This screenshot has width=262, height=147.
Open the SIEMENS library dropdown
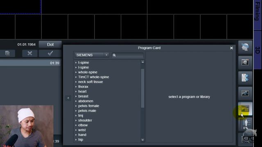92,55
